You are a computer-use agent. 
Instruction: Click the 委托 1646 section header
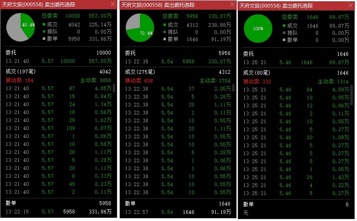296,54
